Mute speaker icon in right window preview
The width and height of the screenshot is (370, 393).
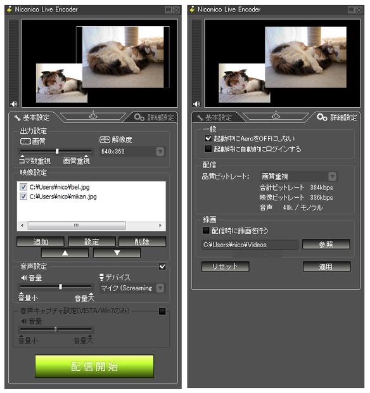pos(196,104)
